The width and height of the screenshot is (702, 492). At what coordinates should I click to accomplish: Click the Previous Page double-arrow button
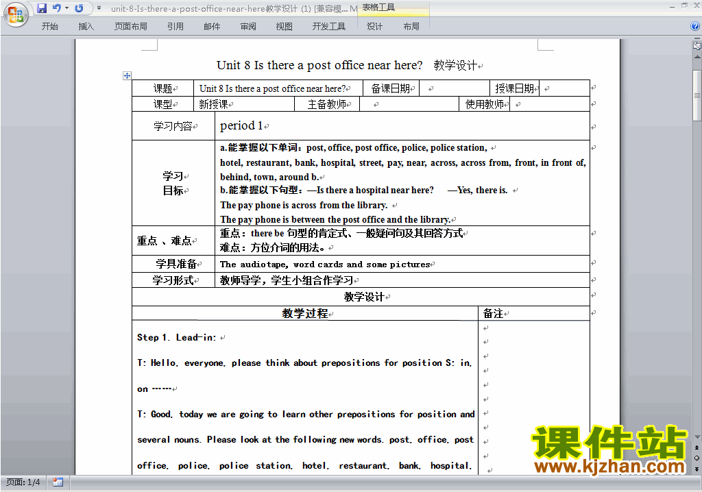tap(697, 447)
